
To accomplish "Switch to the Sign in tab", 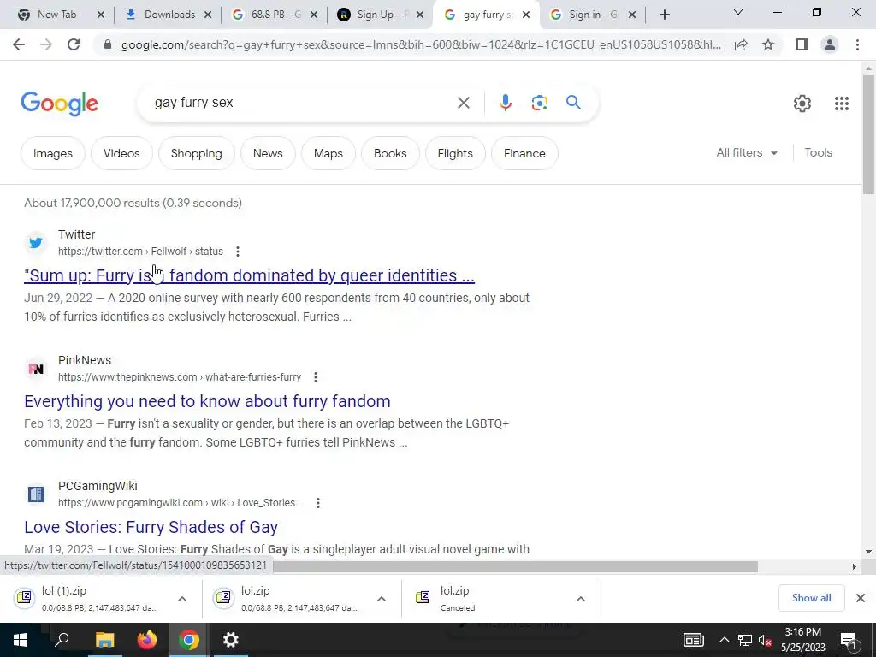I will tap(592, 15).
